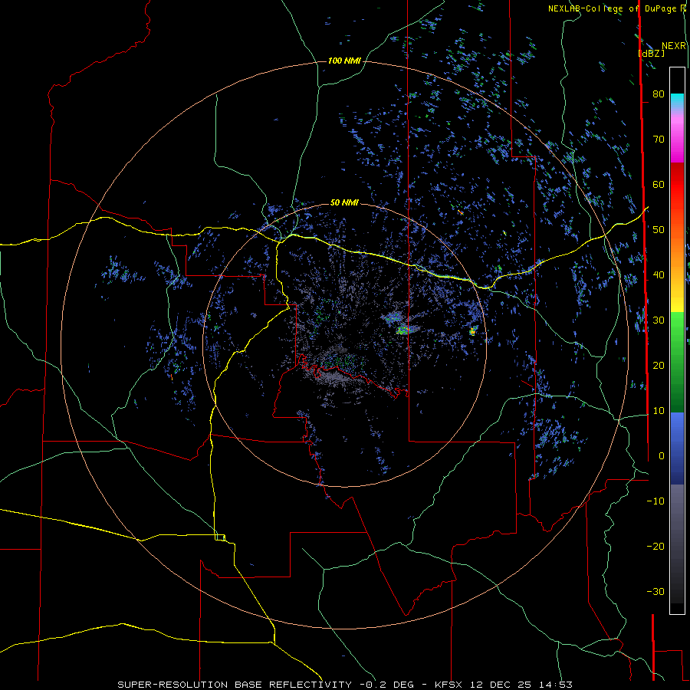Click the -20 value on the dBZ scale
The width and height of the screenshot is (690, 690).
655,546
